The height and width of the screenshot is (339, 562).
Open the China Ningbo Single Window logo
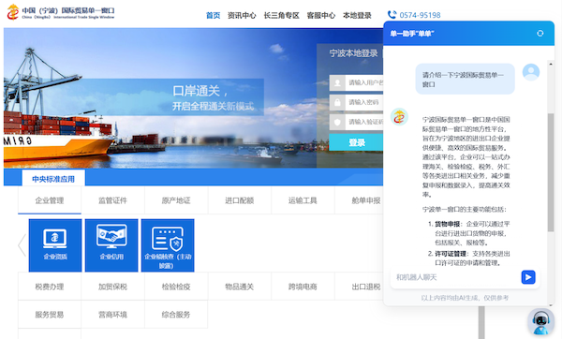pyautogui.click(x=61, y=12)
